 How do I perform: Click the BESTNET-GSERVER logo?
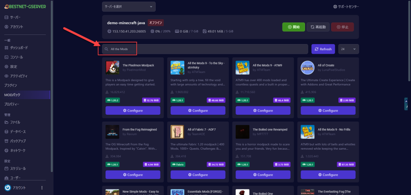(25, 6)
